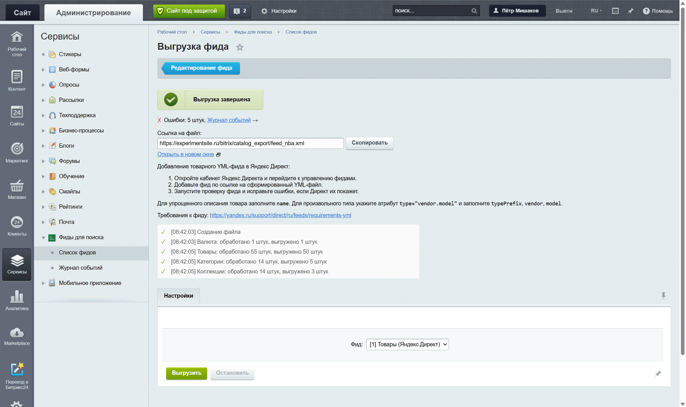Click the Переход в Битрикс24 icon

[x=17, y=369]
